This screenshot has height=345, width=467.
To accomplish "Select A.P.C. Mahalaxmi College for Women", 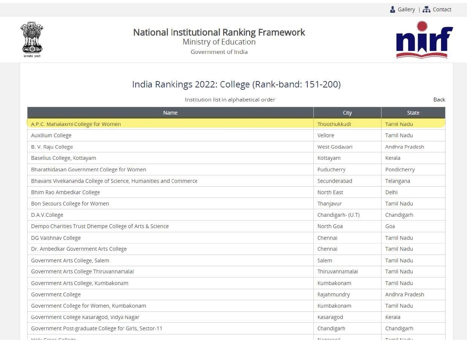I will 76,124.
